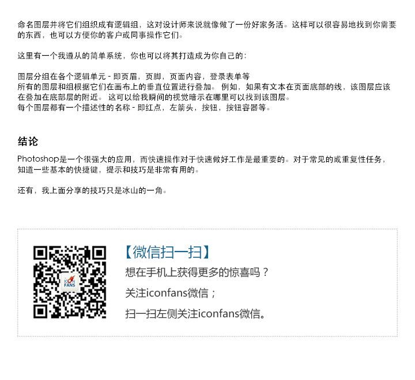415x380 pixels.
Task: Click the 微信扫一扫 blue heading
Action: pyautogui.click(x=167, y=252)
